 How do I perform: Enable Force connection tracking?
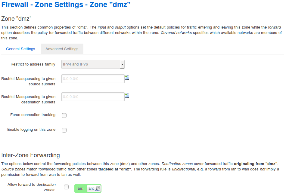pos(64,115)
